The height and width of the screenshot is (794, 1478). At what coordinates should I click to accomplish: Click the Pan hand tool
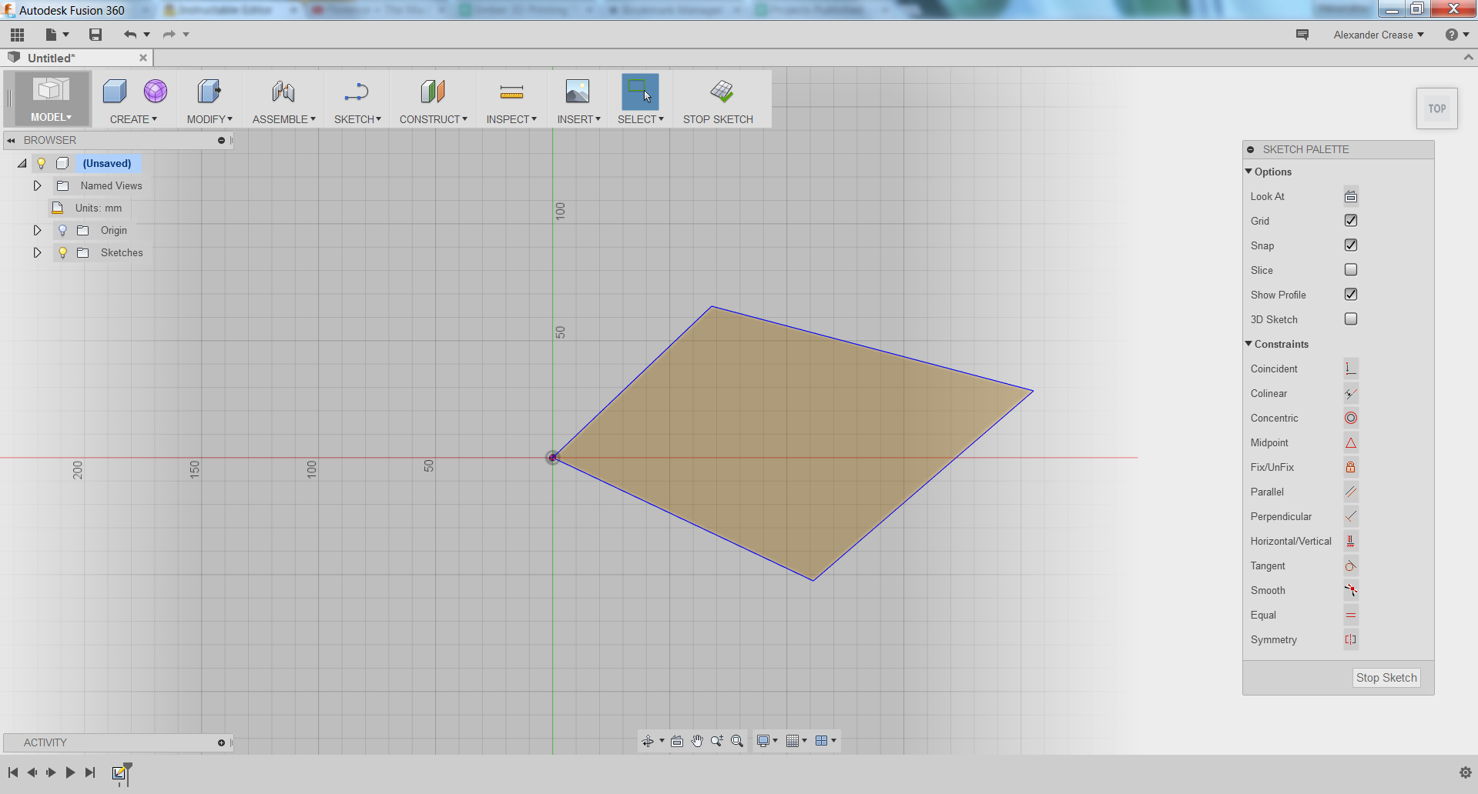[697, 741]
